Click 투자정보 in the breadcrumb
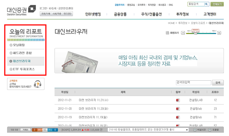This screenshot has height=136, width=229. 183,23
